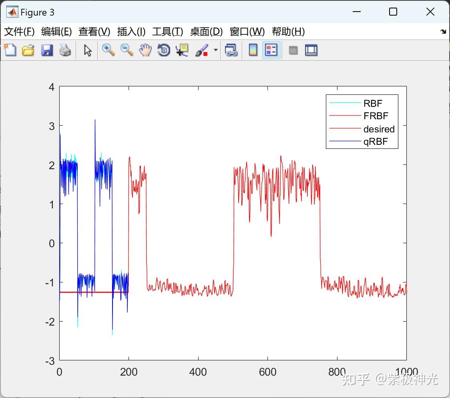Screen dimensions: 450x398
Task: Open the 文件(F) menu
Action: coord(19,32)
